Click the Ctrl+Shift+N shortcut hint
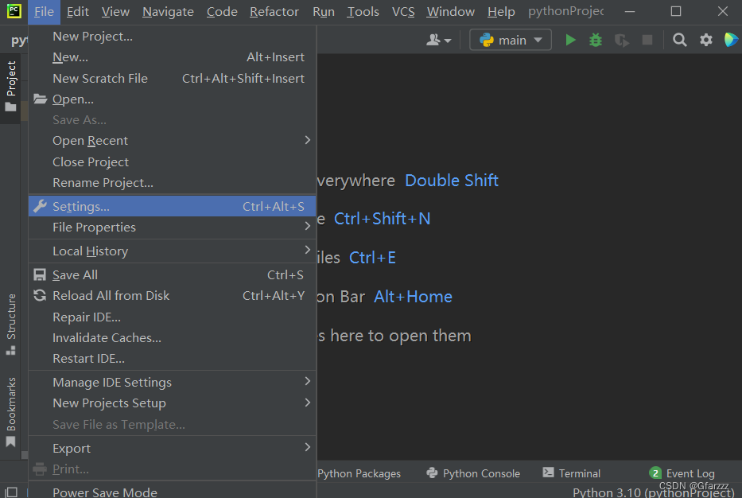This screenshot has width=742, height=498. pos(382,219)
